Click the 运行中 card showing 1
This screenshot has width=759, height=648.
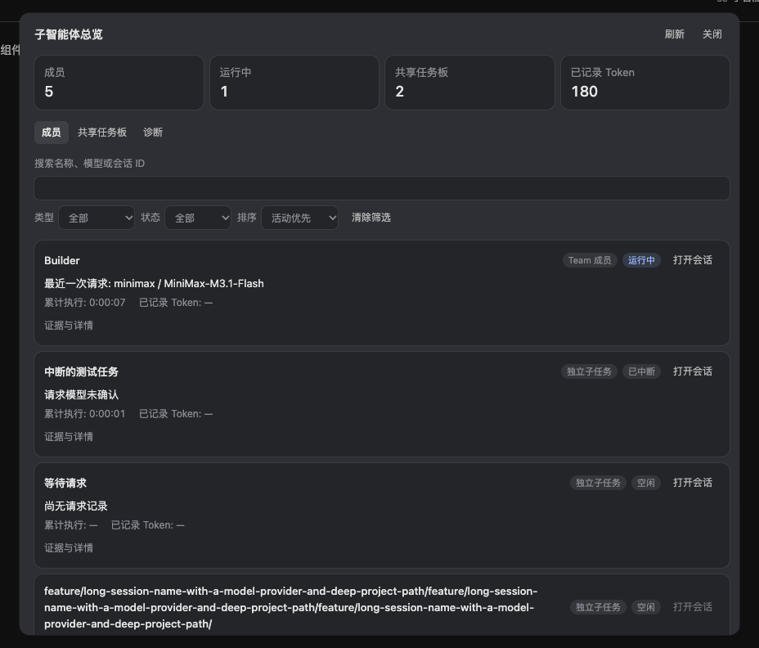pos(294,83)
